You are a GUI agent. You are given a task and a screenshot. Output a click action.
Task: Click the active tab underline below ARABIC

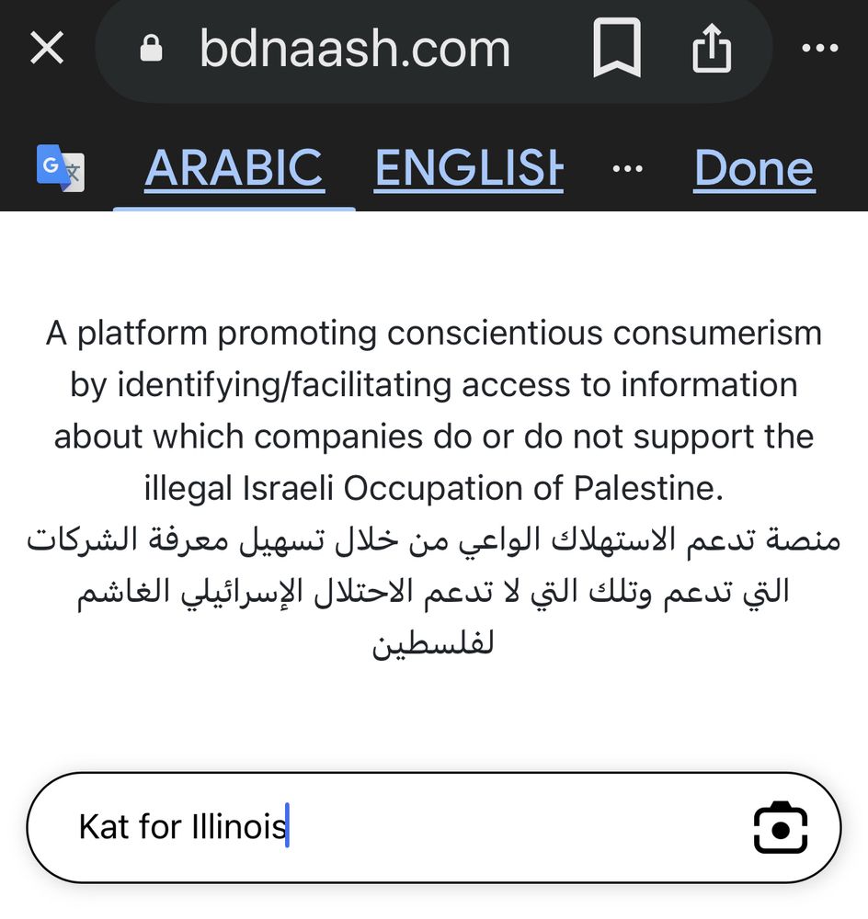point(234,209)
